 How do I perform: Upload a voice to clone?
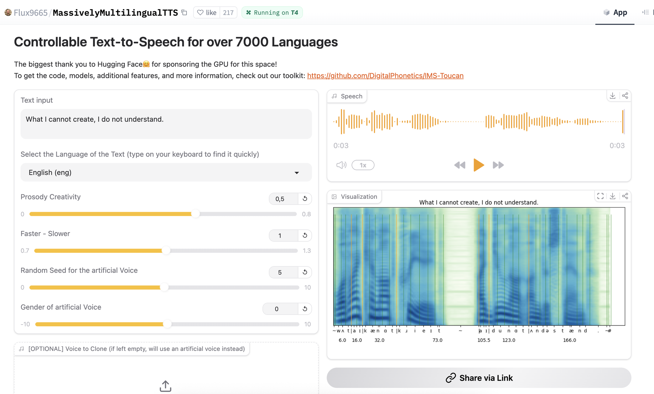165,386
